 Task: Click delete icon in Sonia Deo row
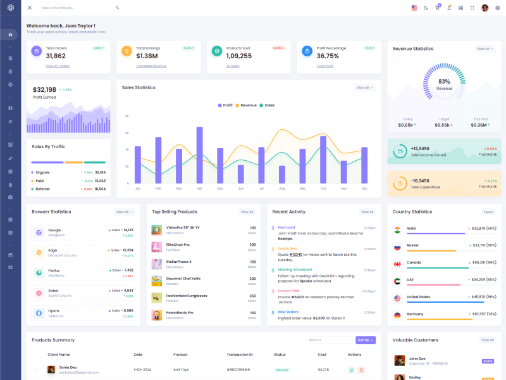[361, 369]
